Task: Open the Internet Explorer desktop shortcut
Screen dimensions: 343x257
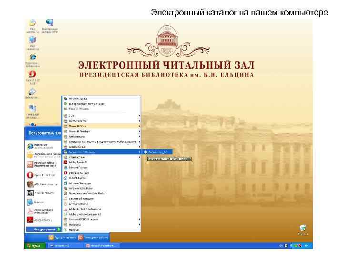Action: point(32,60)
